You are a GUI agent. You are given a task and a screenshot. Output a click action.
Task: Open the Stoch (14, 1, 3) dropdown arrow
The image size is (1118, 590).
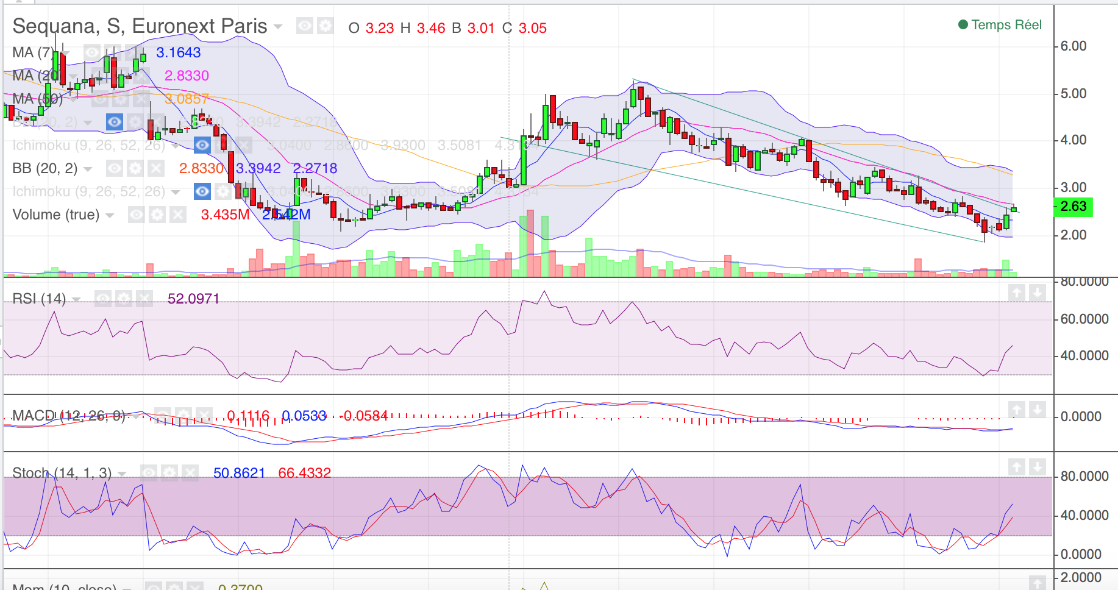[122, 474]
